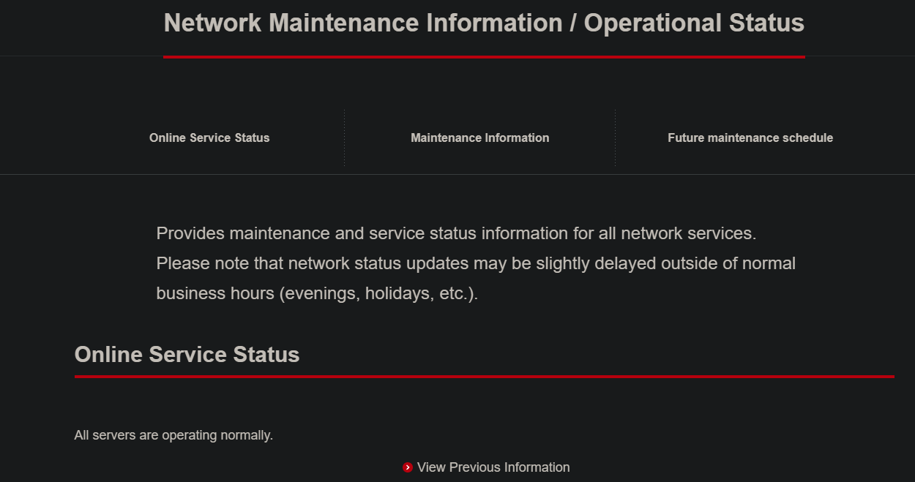
Task: Click the Network Maintenance Information page title
Action: [x=485, y=23]
